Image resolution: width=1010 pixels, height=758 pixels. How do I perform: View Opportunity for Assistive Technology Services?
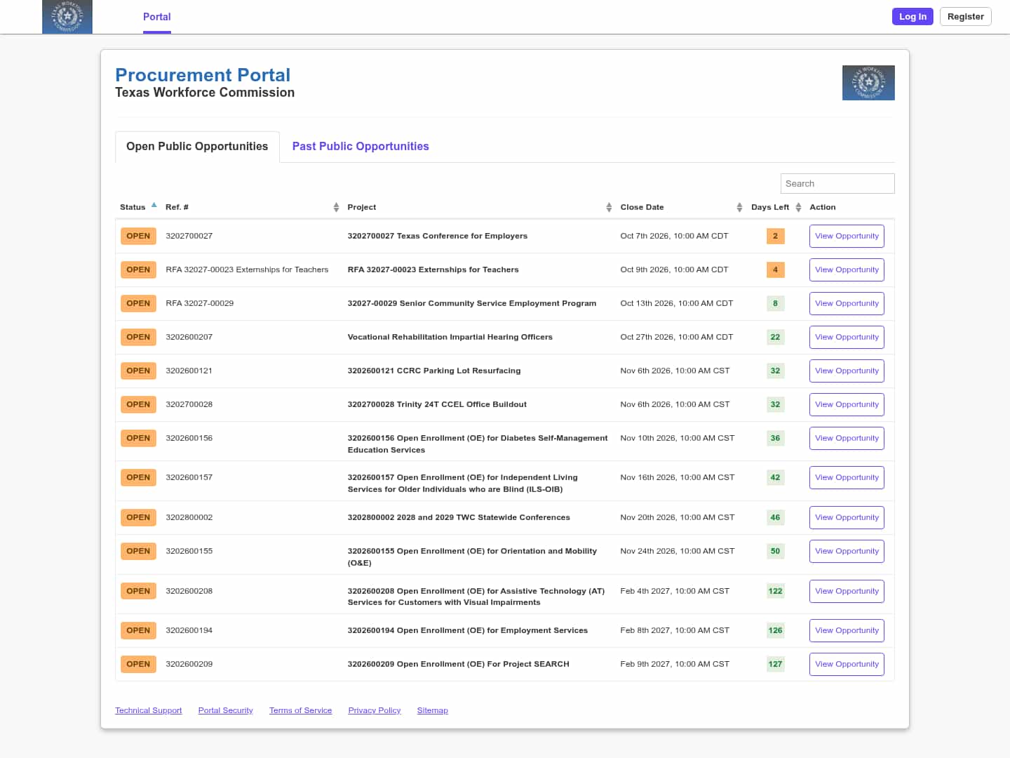847,592
